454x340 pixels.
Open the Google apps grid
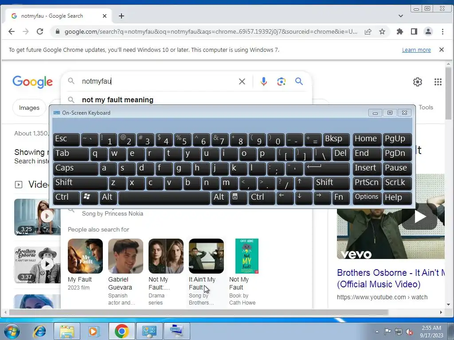pyautogui.click(x=438, y=82)
